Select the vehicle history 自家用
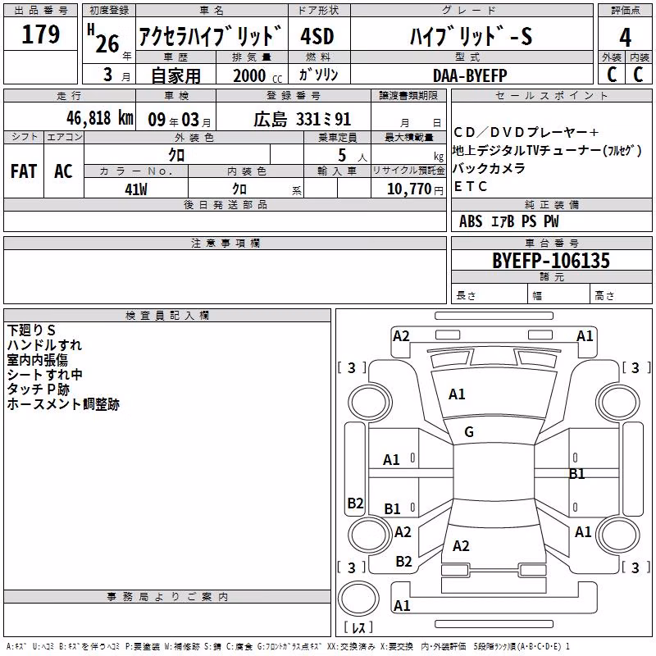This screenshot has width=656, height=656. point(175,75)
